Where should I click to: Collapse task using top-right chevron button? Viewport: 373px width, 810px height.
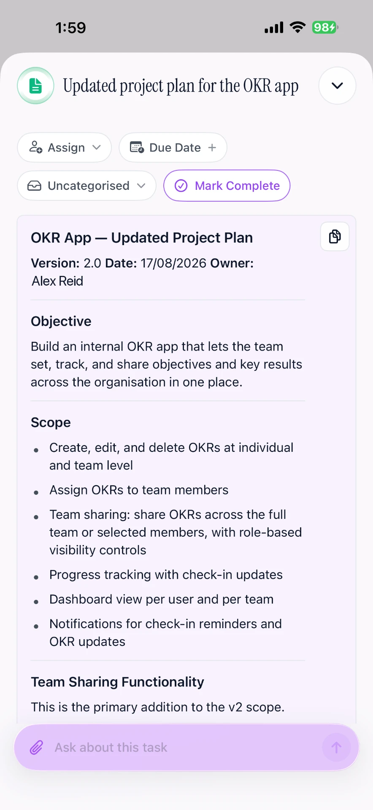pos(337,86)
